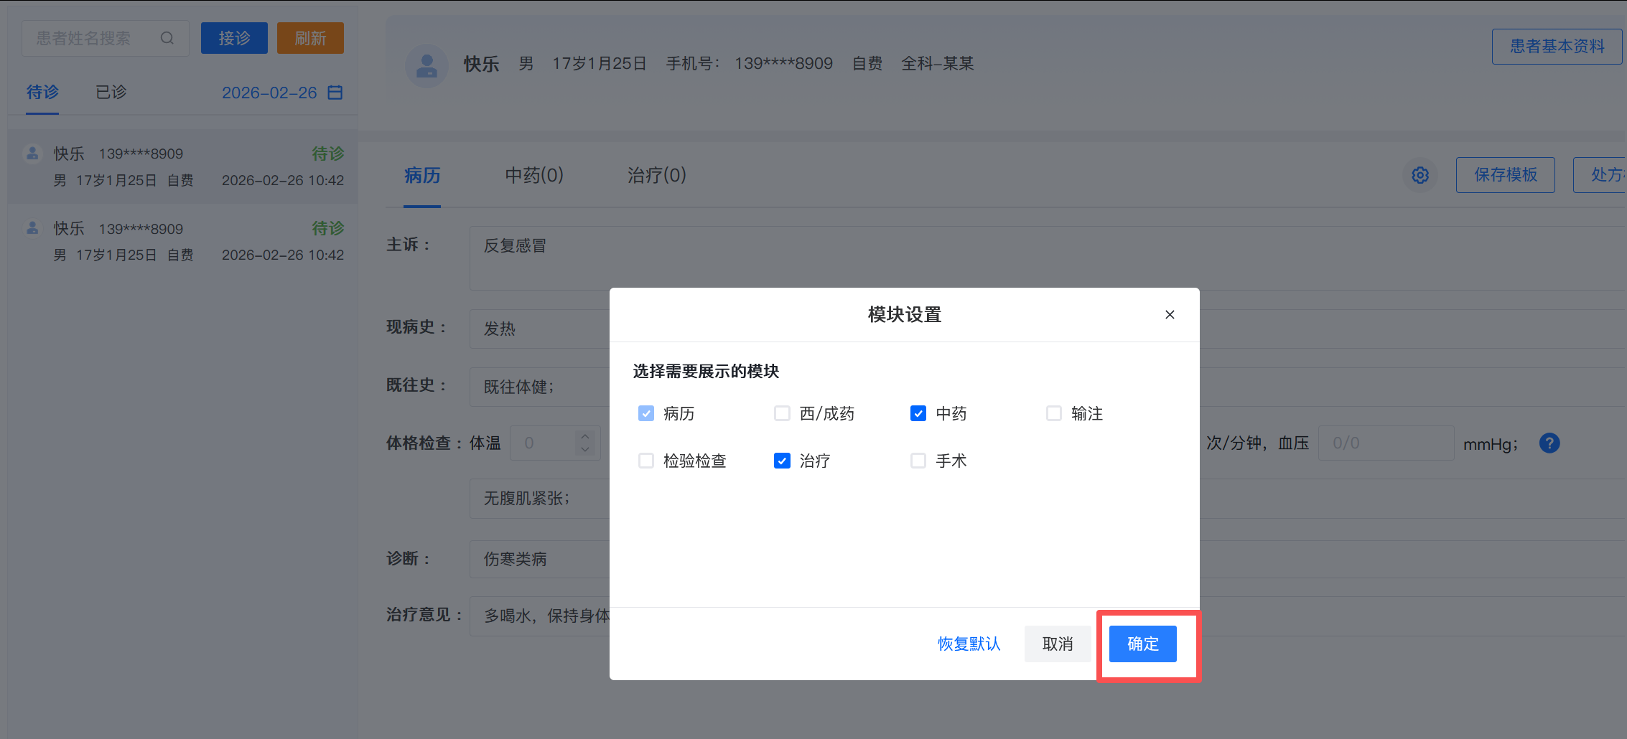Open the calendar date picker icon
Viewport: 1627px width, 739px height.
click(x=335, y=93)
